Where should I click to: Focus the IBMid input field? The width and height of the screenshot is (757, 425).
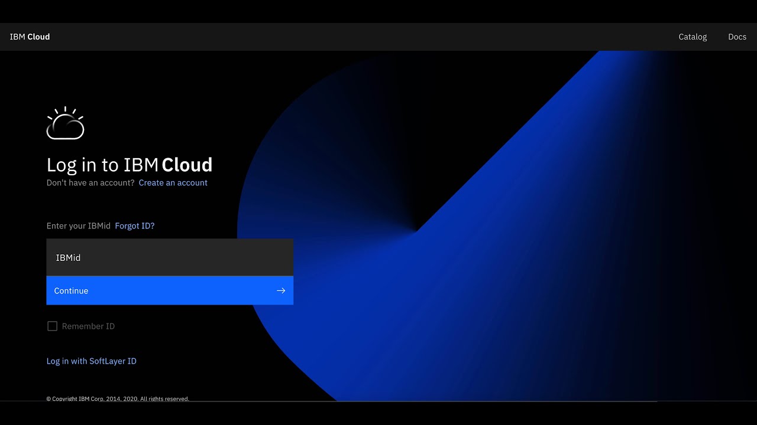(x=170, y=257)
